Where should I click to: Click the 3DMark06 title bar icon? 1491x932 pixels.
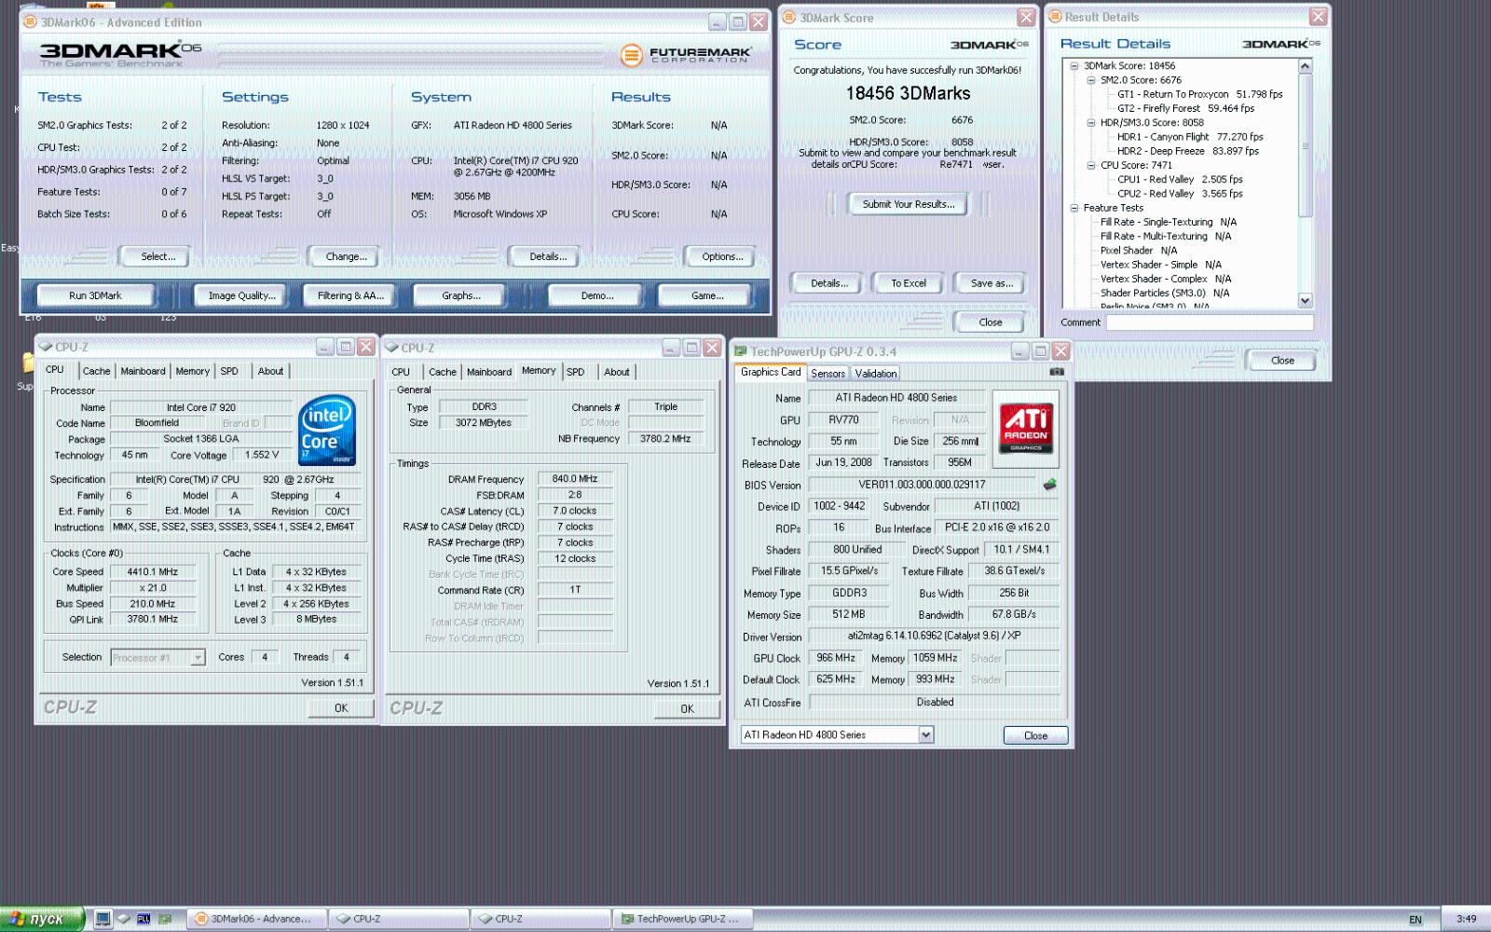(x=30, y=21)
